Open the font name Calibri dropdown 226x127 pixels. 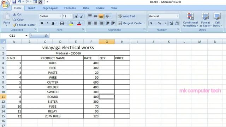(x=60, y=16)
